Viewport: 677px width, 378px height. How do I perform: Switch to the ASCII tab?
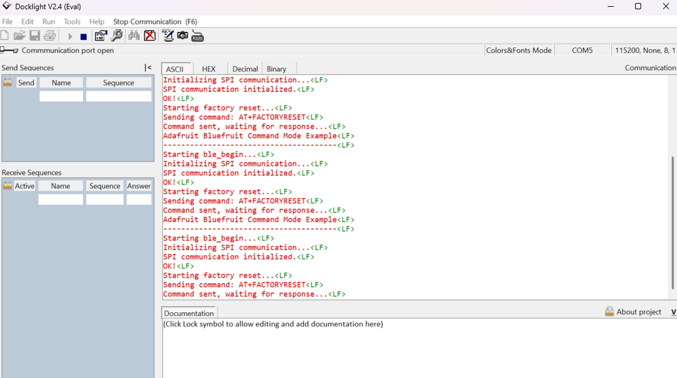click(x=175, y=69)
